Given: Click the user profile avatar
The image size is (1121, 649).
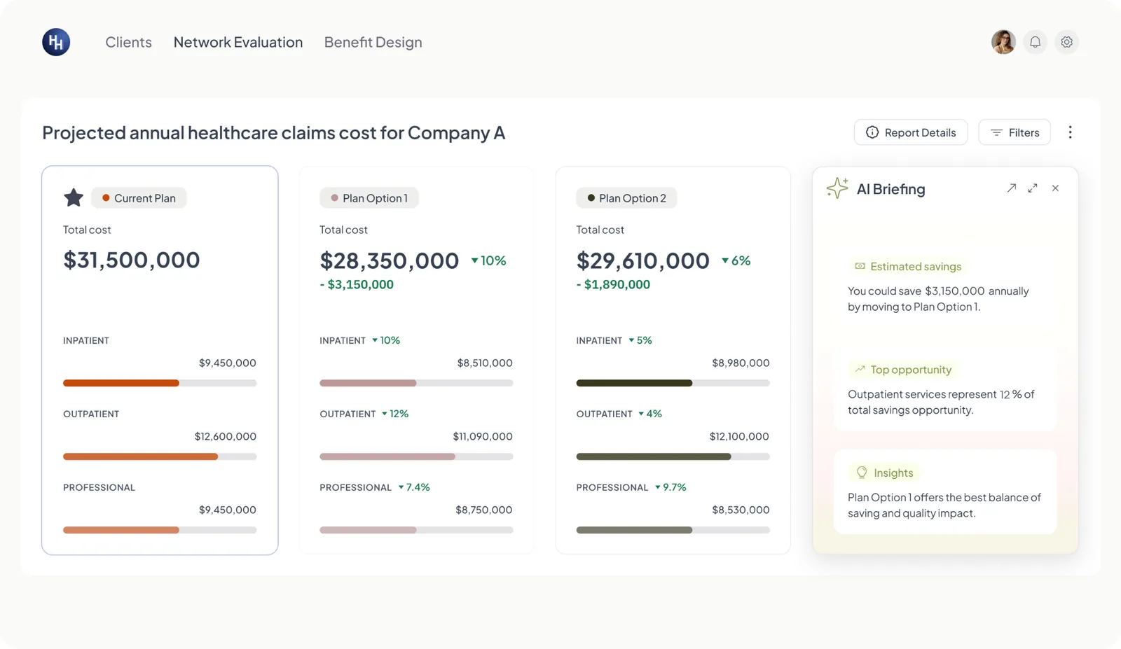Looking at the screenshot, I should (1003, 42).
